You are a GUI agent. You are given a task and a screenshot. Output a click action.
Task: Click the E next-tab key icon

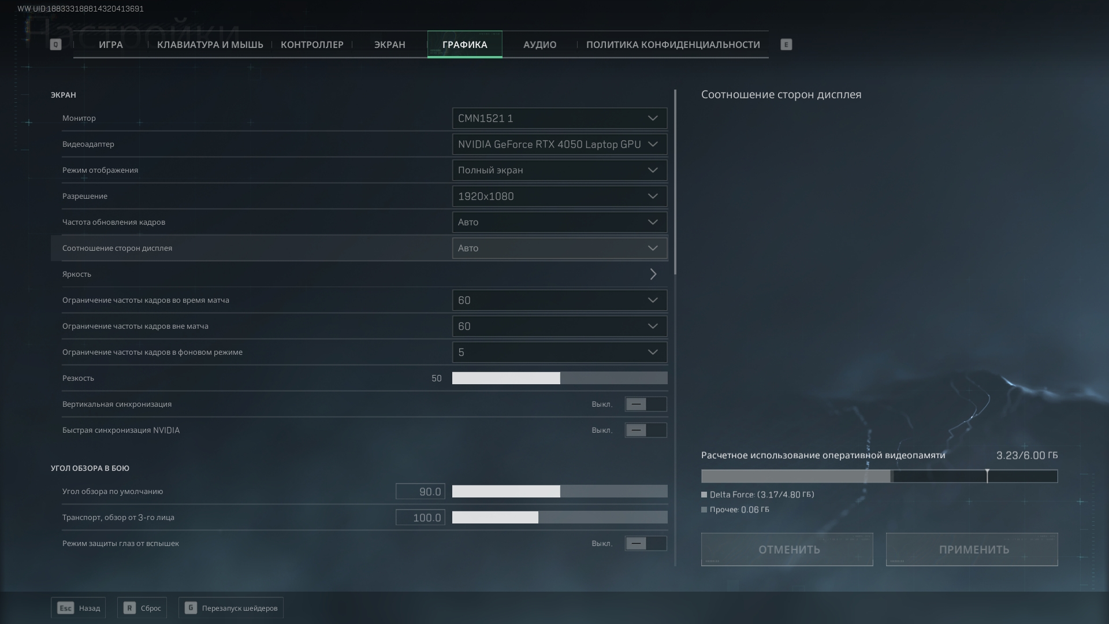tap(786, 44)
